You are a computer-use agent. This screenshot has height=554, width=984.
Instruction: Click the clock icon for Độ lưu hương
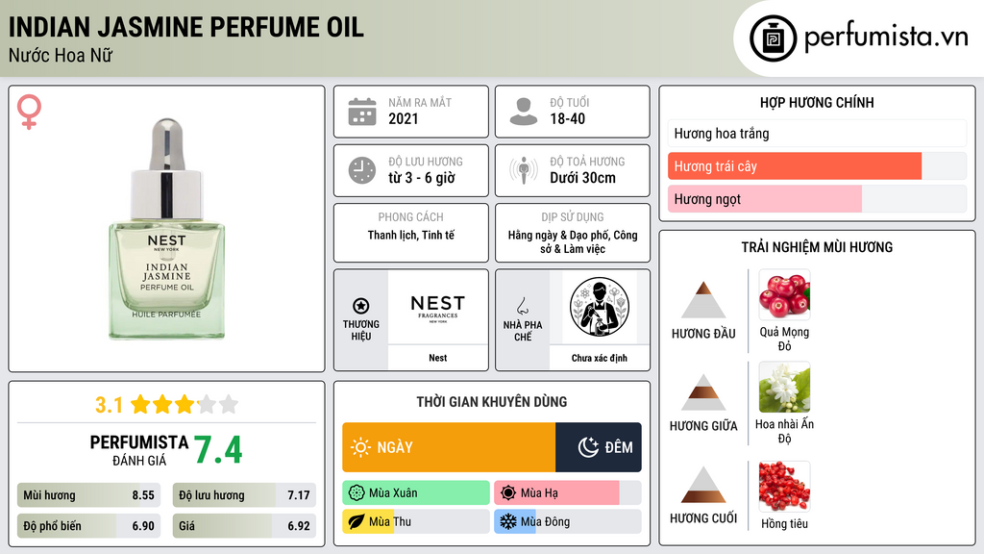point(362,170)
